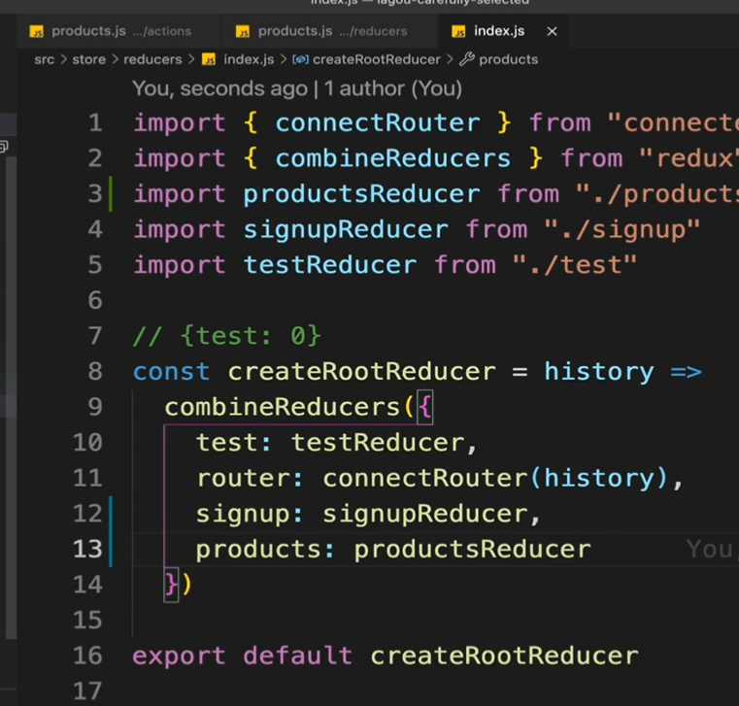Screen dimensions: 739x706
Task: Click the JS file icon in breadcrumb
Action: (x=209, y=59)
